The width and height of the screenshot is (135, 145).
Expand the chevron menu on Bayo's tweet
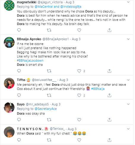point(128,104)
